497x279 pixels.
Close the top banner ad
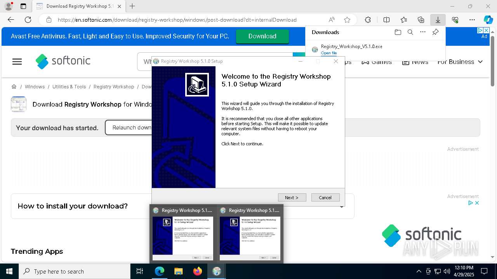[486, 30]
